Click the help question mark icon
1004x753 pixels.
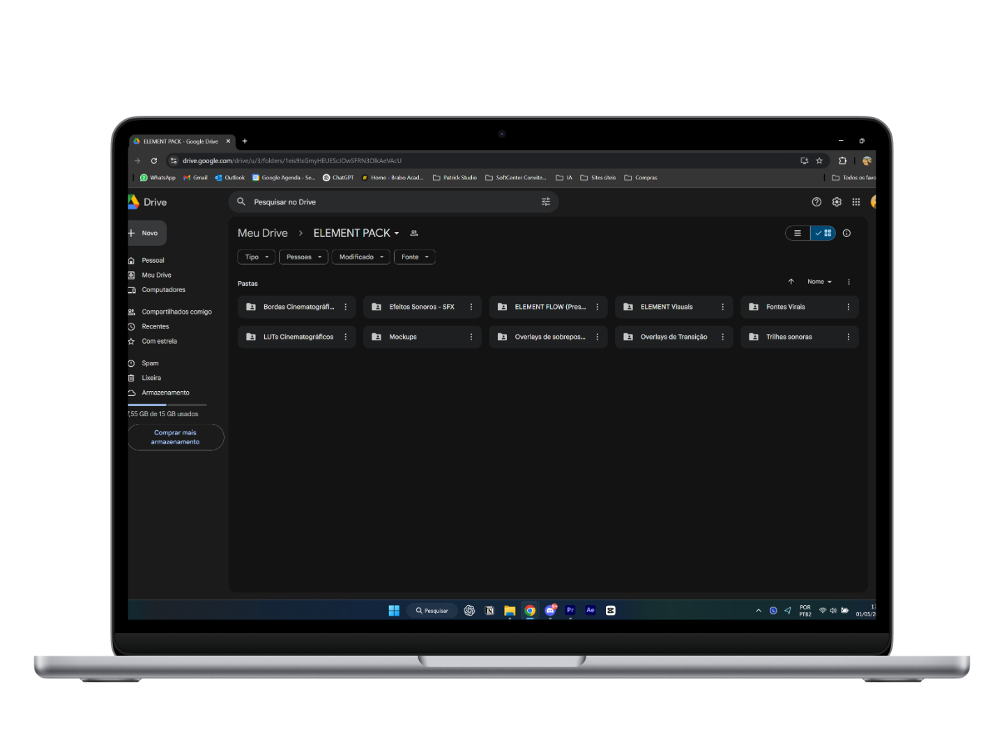pos(816,202)
